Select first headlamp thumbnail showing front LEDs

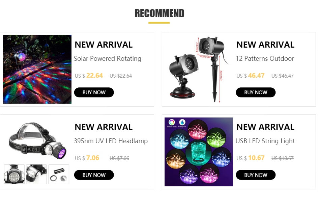(x=14, y=174)
